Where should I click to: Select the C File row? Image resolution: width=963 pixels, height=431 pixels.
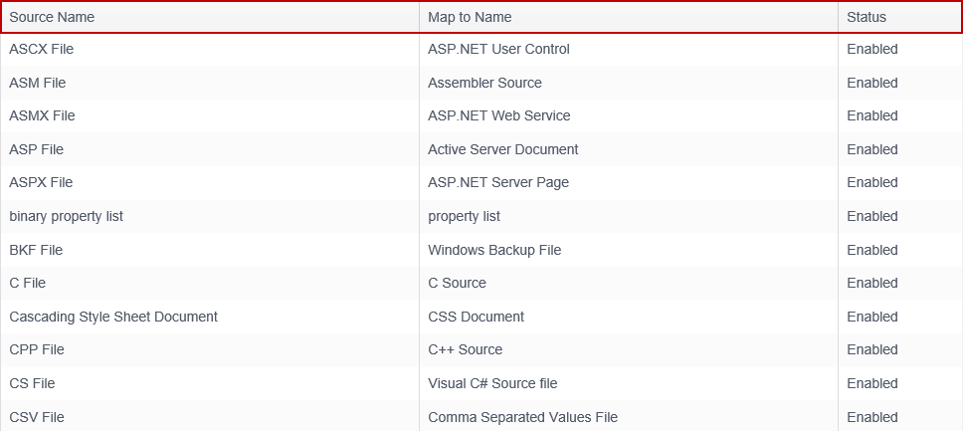(x=28, y=283)
